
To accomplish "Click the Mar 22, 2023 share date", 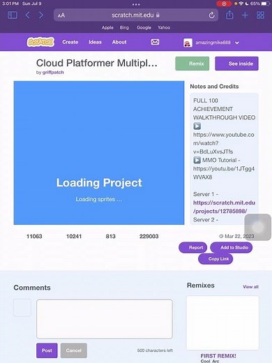I will (x=236, y=236).
